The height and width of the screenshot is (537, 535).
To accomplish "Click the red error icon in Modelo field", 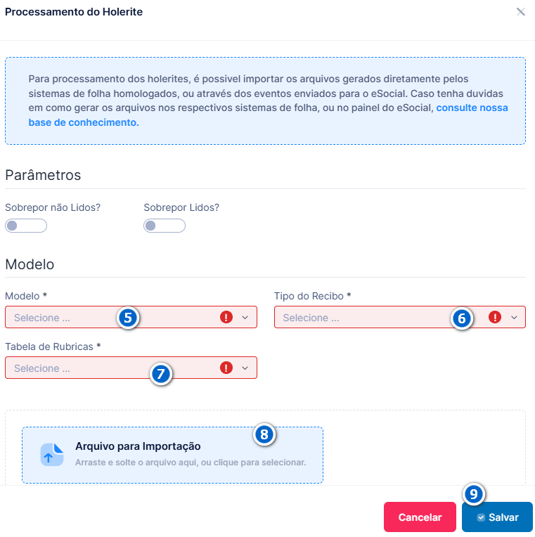I will pos(226,317).
